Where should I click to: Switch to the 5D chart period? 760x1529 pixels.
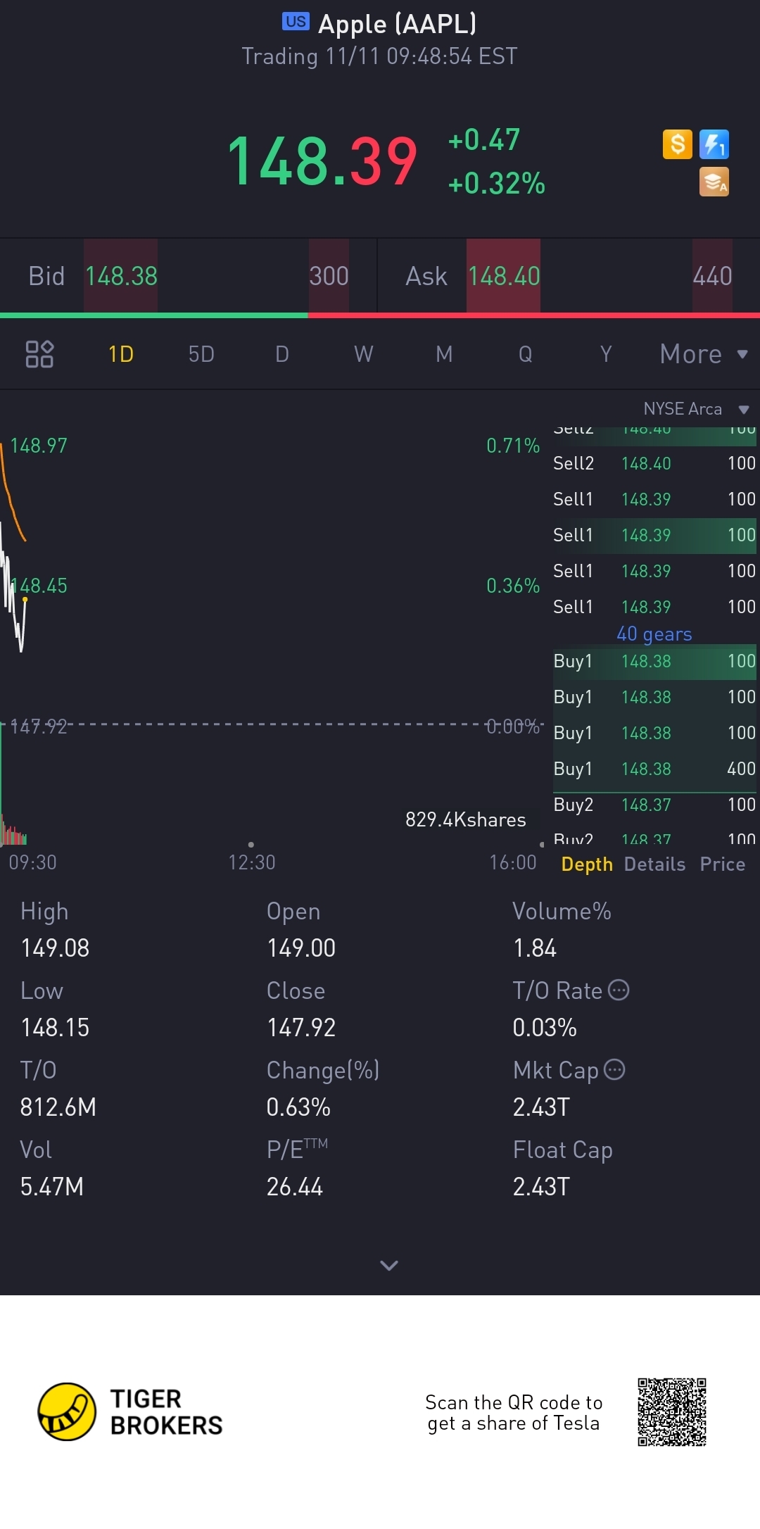pyautogui.click(x=201, y=354)
